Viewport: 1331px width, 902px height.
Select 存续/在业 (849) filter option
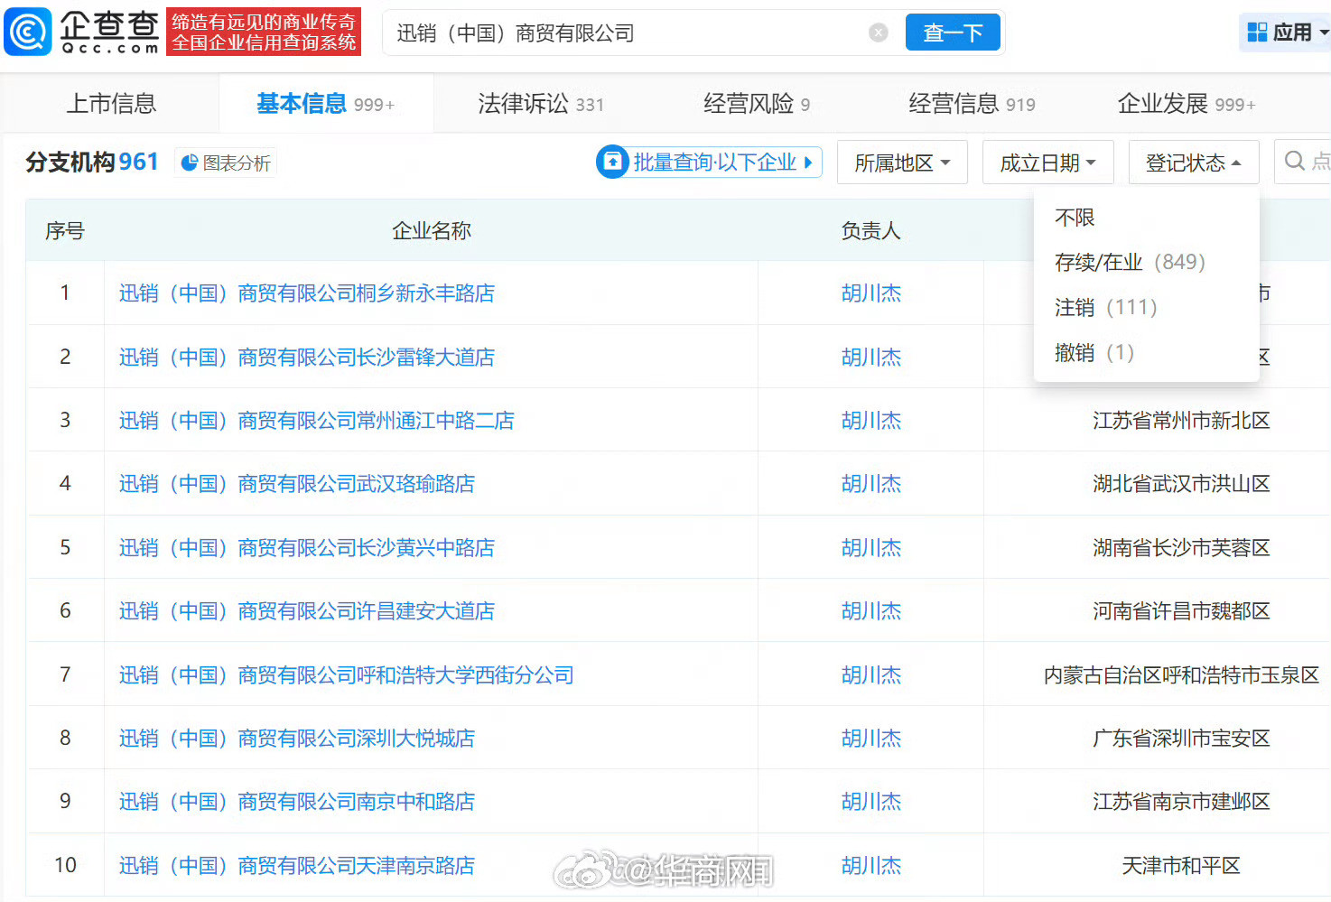(x=1130, y=262)
